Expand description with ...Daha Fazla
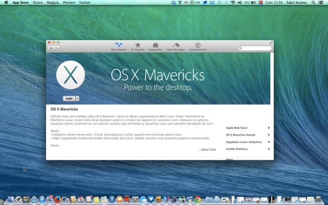 (x=207, y=150)
